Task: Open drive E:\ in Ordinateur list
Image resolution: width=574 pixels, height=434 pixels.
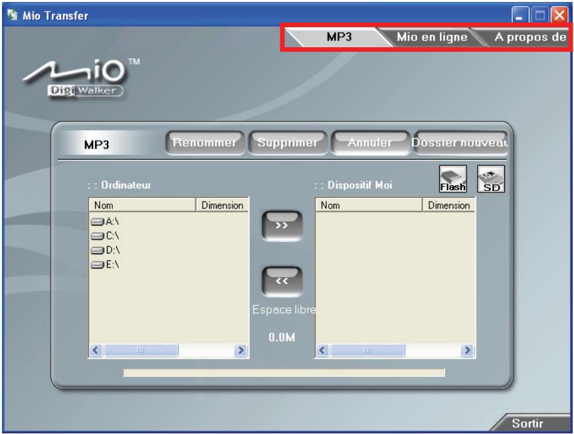Action: 105,264
